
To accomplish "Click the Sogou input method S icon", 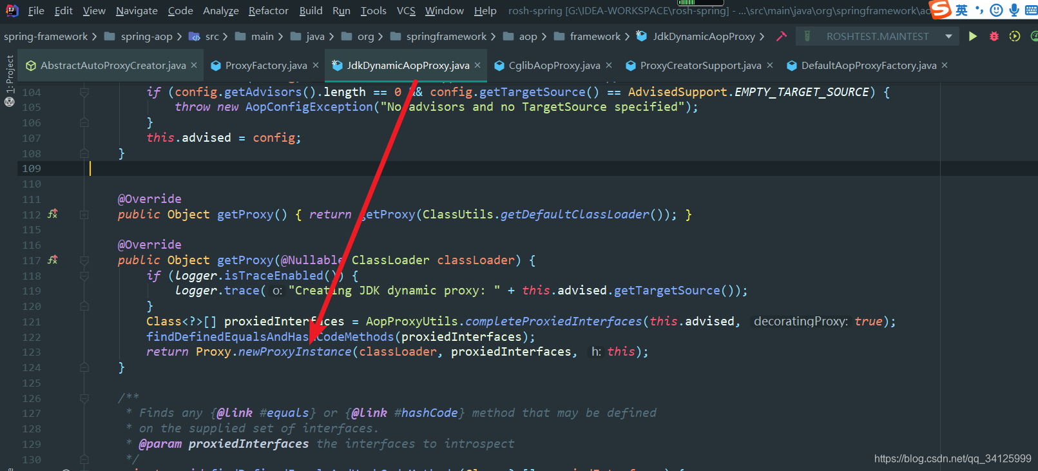I will point(940,10).
